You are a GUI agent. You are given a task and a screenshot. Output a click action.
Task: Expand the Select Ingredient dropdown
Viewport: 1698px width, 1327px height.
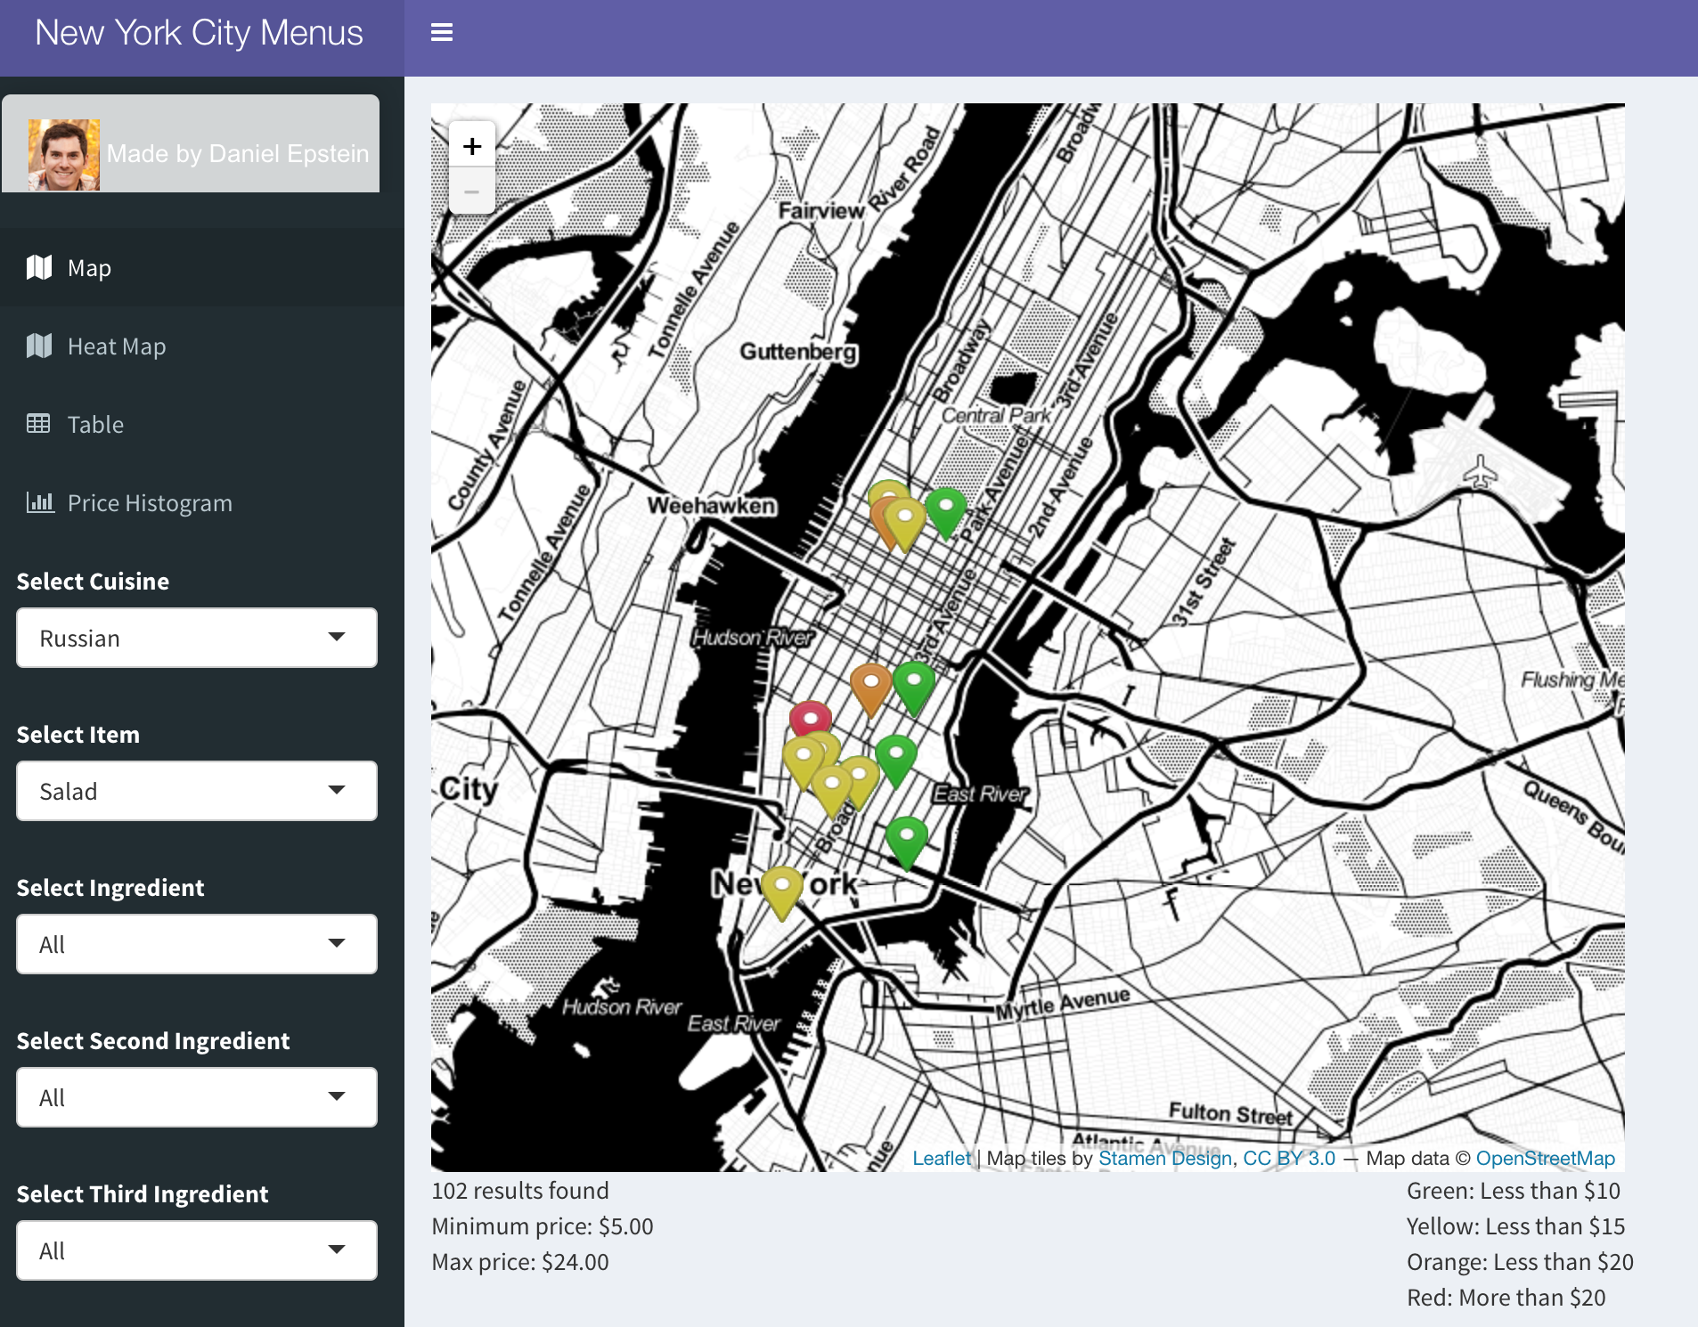coord(197,944)
